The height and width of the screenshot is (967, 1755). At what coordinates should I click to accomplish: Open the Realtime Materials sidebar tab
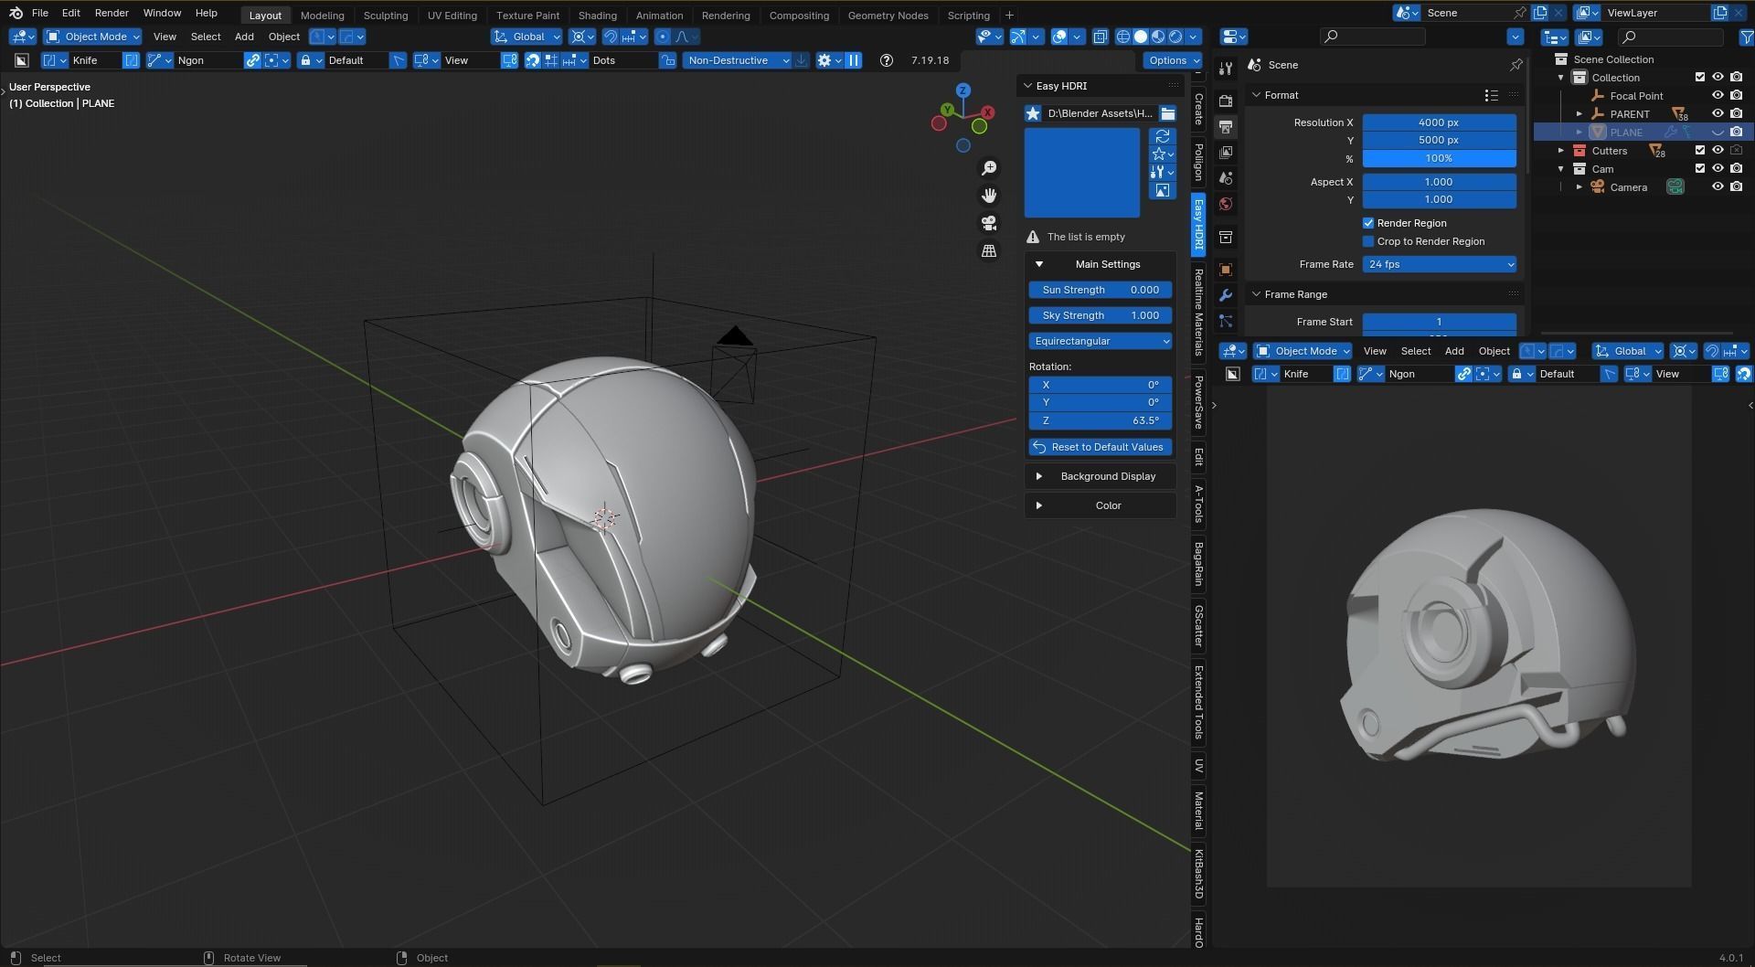1198,313
